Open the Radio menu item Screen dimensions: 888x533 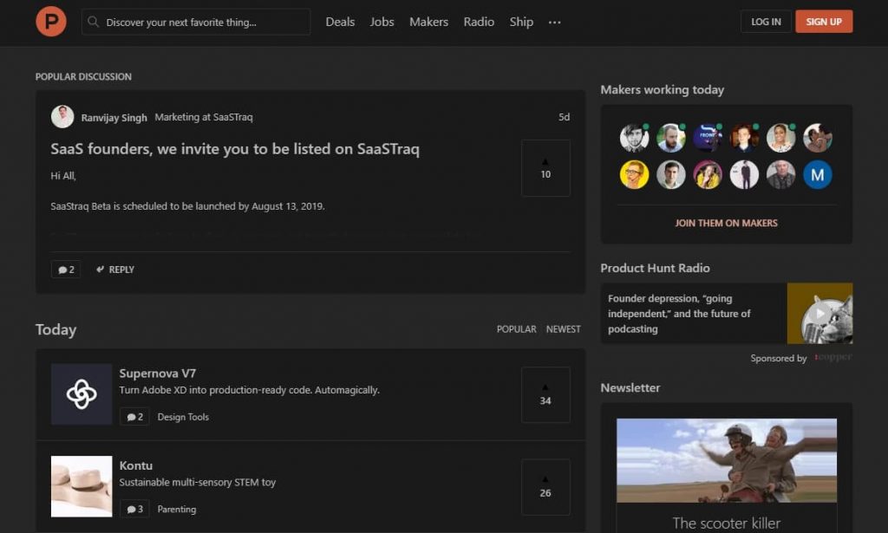(479, 22)
